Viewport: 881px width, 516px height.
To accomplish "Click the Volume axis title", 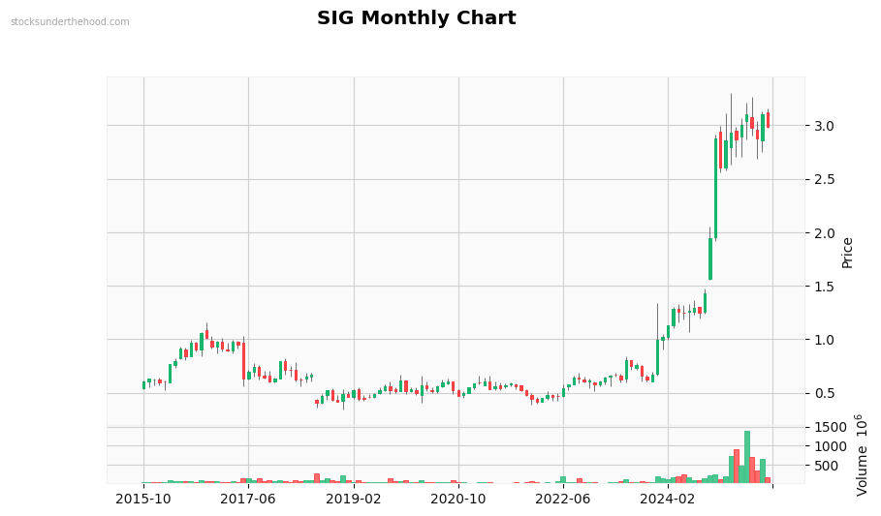I will tap(862, 455).
